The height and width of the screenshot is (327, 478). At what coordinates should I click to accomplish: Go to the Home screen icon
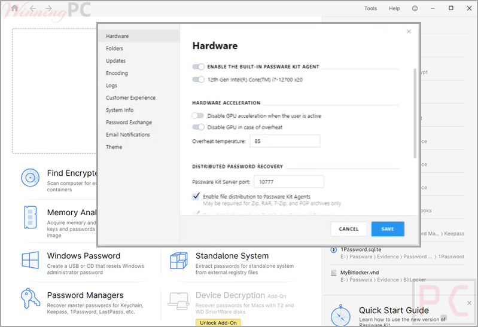click(x=14, y=8)
